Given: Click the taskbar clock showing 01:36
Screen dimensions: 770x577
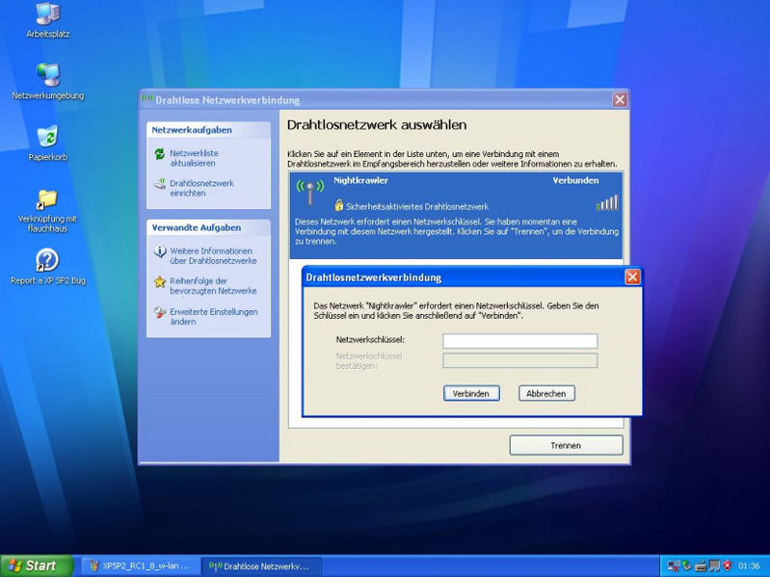Looking at the screenshot, I should pyautogui.click(x=749, y=566).
